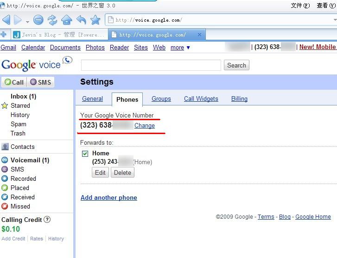
Task: Click the sidebar SMS filter icon
Action: pyautogui.click(x=5, y=169)
